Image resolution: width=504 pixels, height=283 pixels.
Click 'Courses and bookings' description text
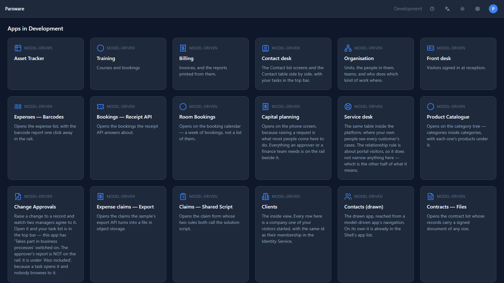point(118,68)
